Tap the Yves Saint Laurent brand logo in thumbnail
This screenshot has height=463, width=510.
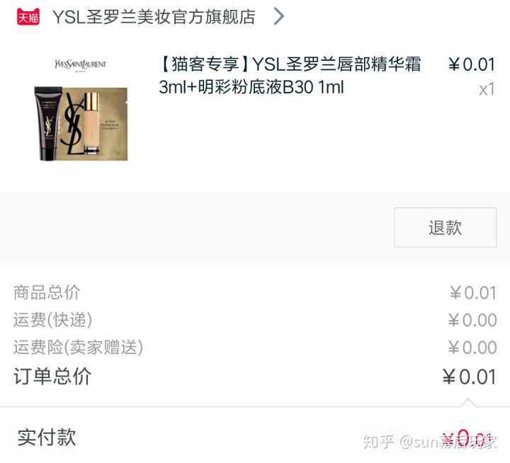80,64
